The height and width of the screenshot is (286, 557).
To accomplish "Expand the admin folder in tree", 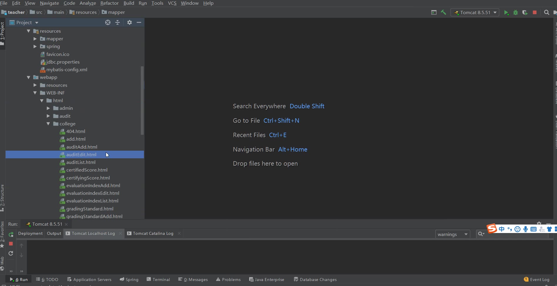I will (48, 108).
